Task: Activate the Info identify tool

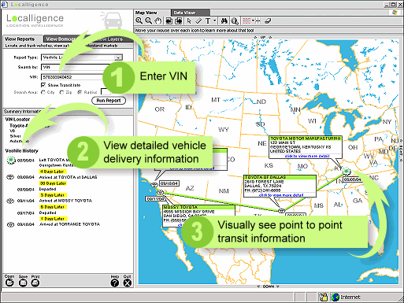Action: 235,21
